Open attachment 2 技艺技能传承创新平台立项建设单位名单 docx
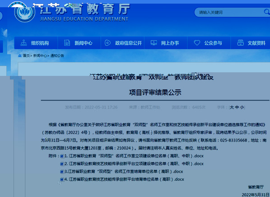 pos(134,164)
